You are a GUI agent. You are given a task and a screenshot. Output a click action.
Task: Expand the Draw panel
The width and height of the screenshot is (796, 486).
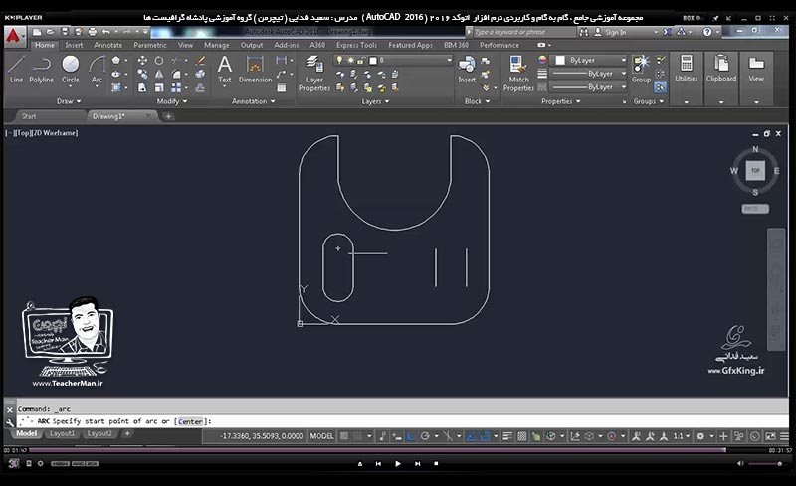[x=69, y=101]
